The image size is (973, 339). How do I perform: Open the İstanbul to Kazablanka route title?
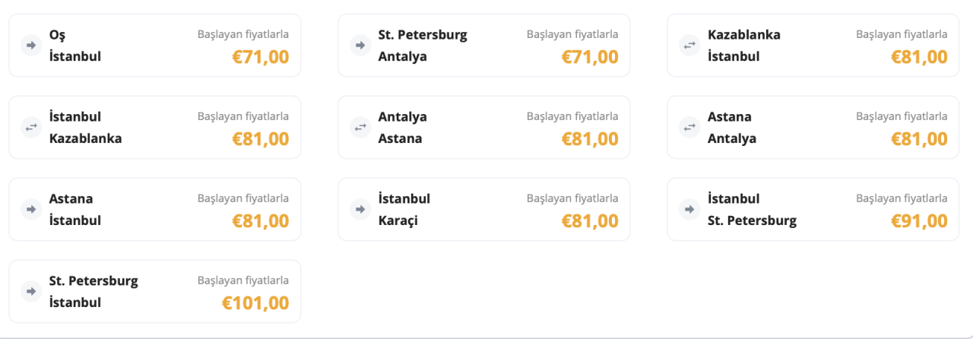tap(86, 128)
